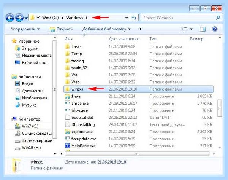Click the folder icon in the address bar
228x180 pixels.
(32, 18)
